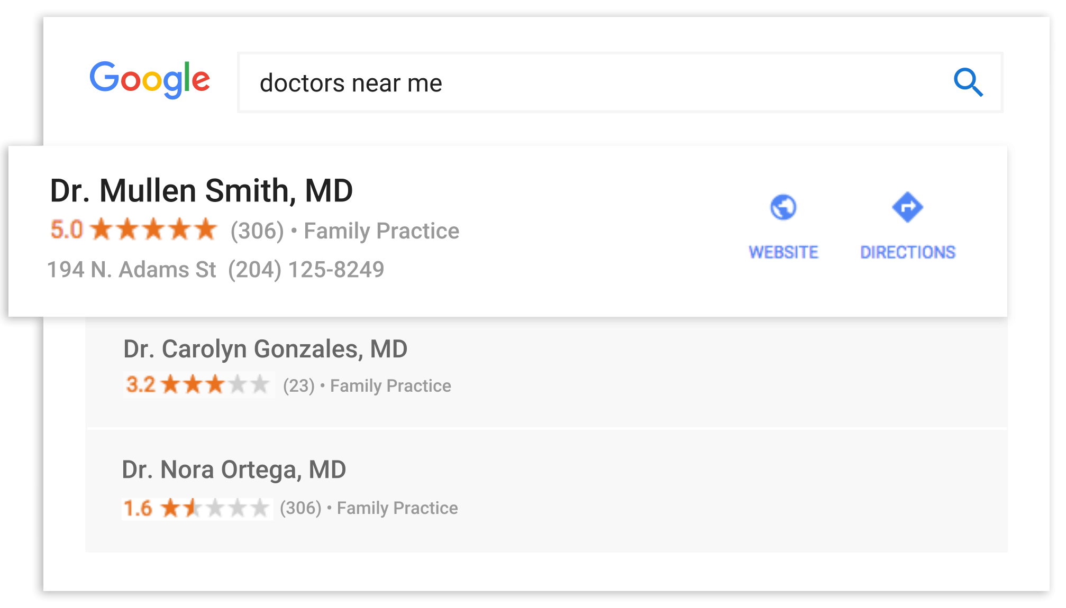Click the (306) review count for Dr. Ortega
This screenshot has height=608, width=1066.
[x=300, y=508]
